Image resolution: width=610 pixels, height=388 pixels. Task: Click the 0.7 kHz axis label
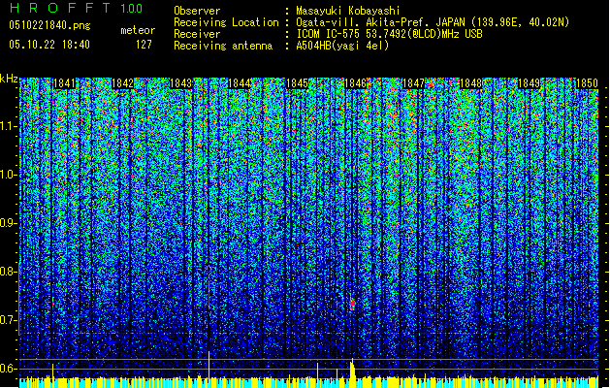(x=9, y=320)
